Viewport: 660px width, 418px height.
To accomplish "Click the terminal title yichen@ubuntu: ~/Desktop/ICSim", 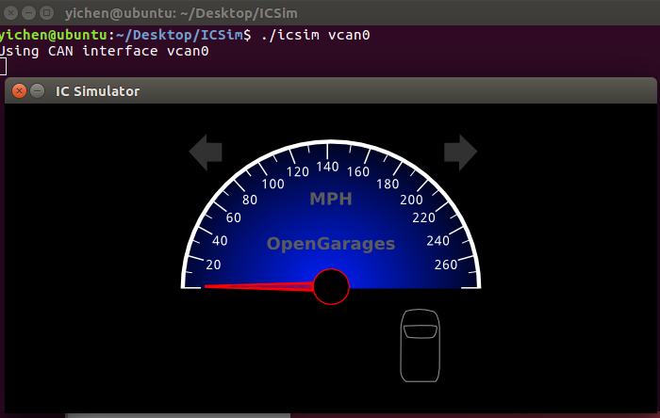I will [x=181, y=13].
